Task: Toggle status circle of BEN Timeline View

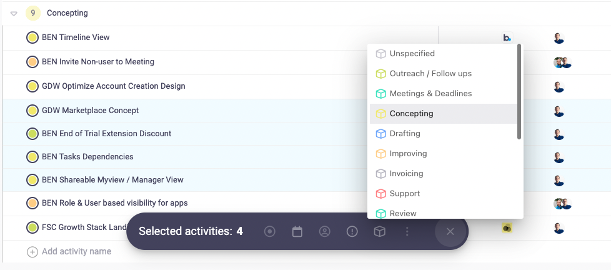Action: coord(32,37)
